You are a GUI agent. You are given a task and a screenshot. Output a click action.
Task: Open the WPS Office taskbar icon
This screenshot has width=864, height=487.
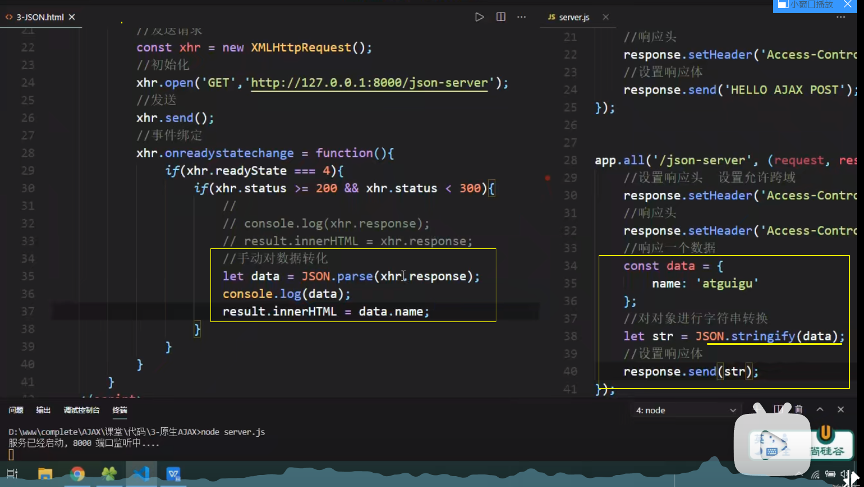[x=173, y=474]
